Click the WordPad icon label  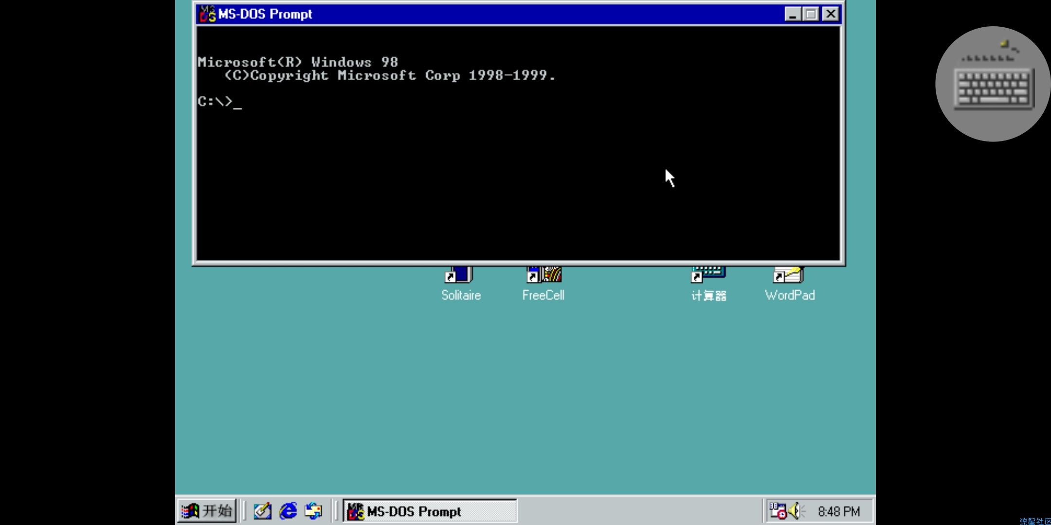tap(790, 295)
